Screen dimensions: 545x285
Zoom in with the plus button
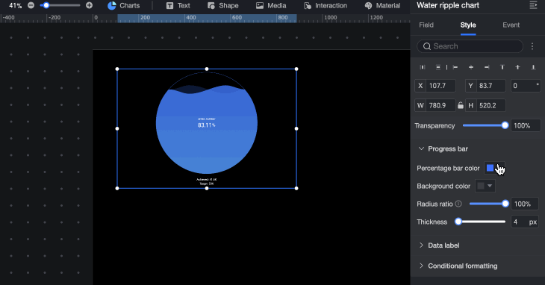[89, 5]
